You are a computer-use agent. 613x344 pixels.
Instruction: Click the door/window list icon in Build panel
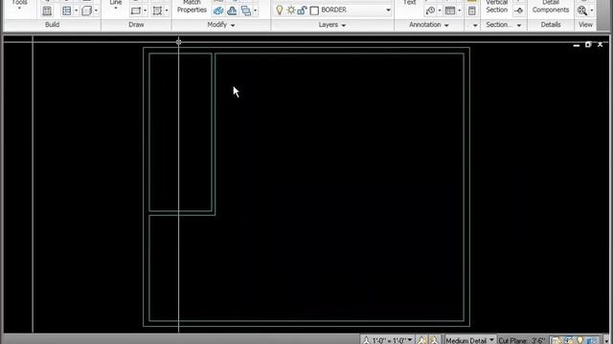[67, 11]
